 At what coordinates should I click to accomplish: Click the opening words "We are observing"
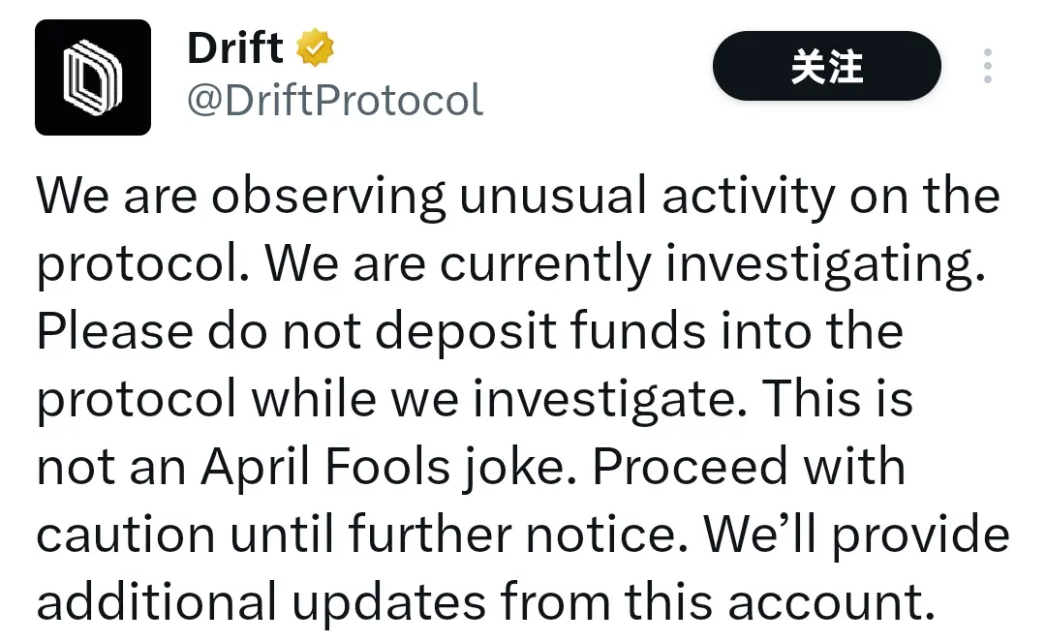click(240, 197)
